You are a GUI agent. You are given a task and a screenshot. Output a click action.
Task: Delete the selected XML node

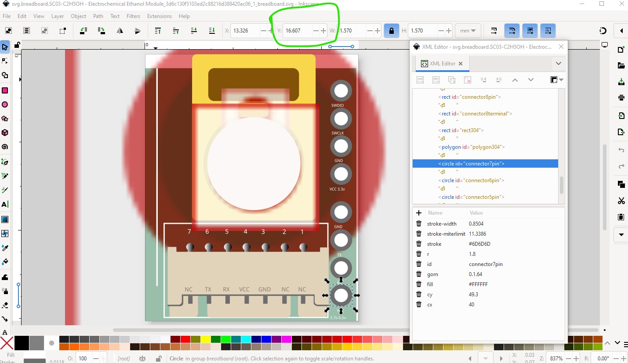(x=468, y=80)
